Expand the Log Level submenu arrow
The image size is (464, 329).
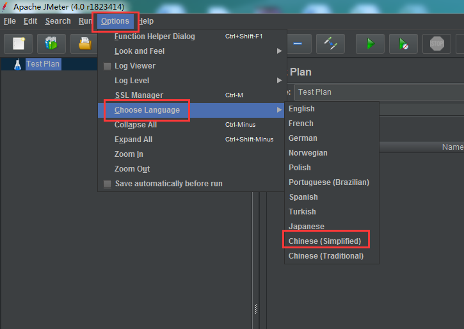click(x=279, y=81)
